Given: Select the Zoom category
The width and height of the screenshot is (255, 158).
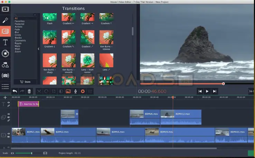Looking at the screenshot, I should [18, 51].
